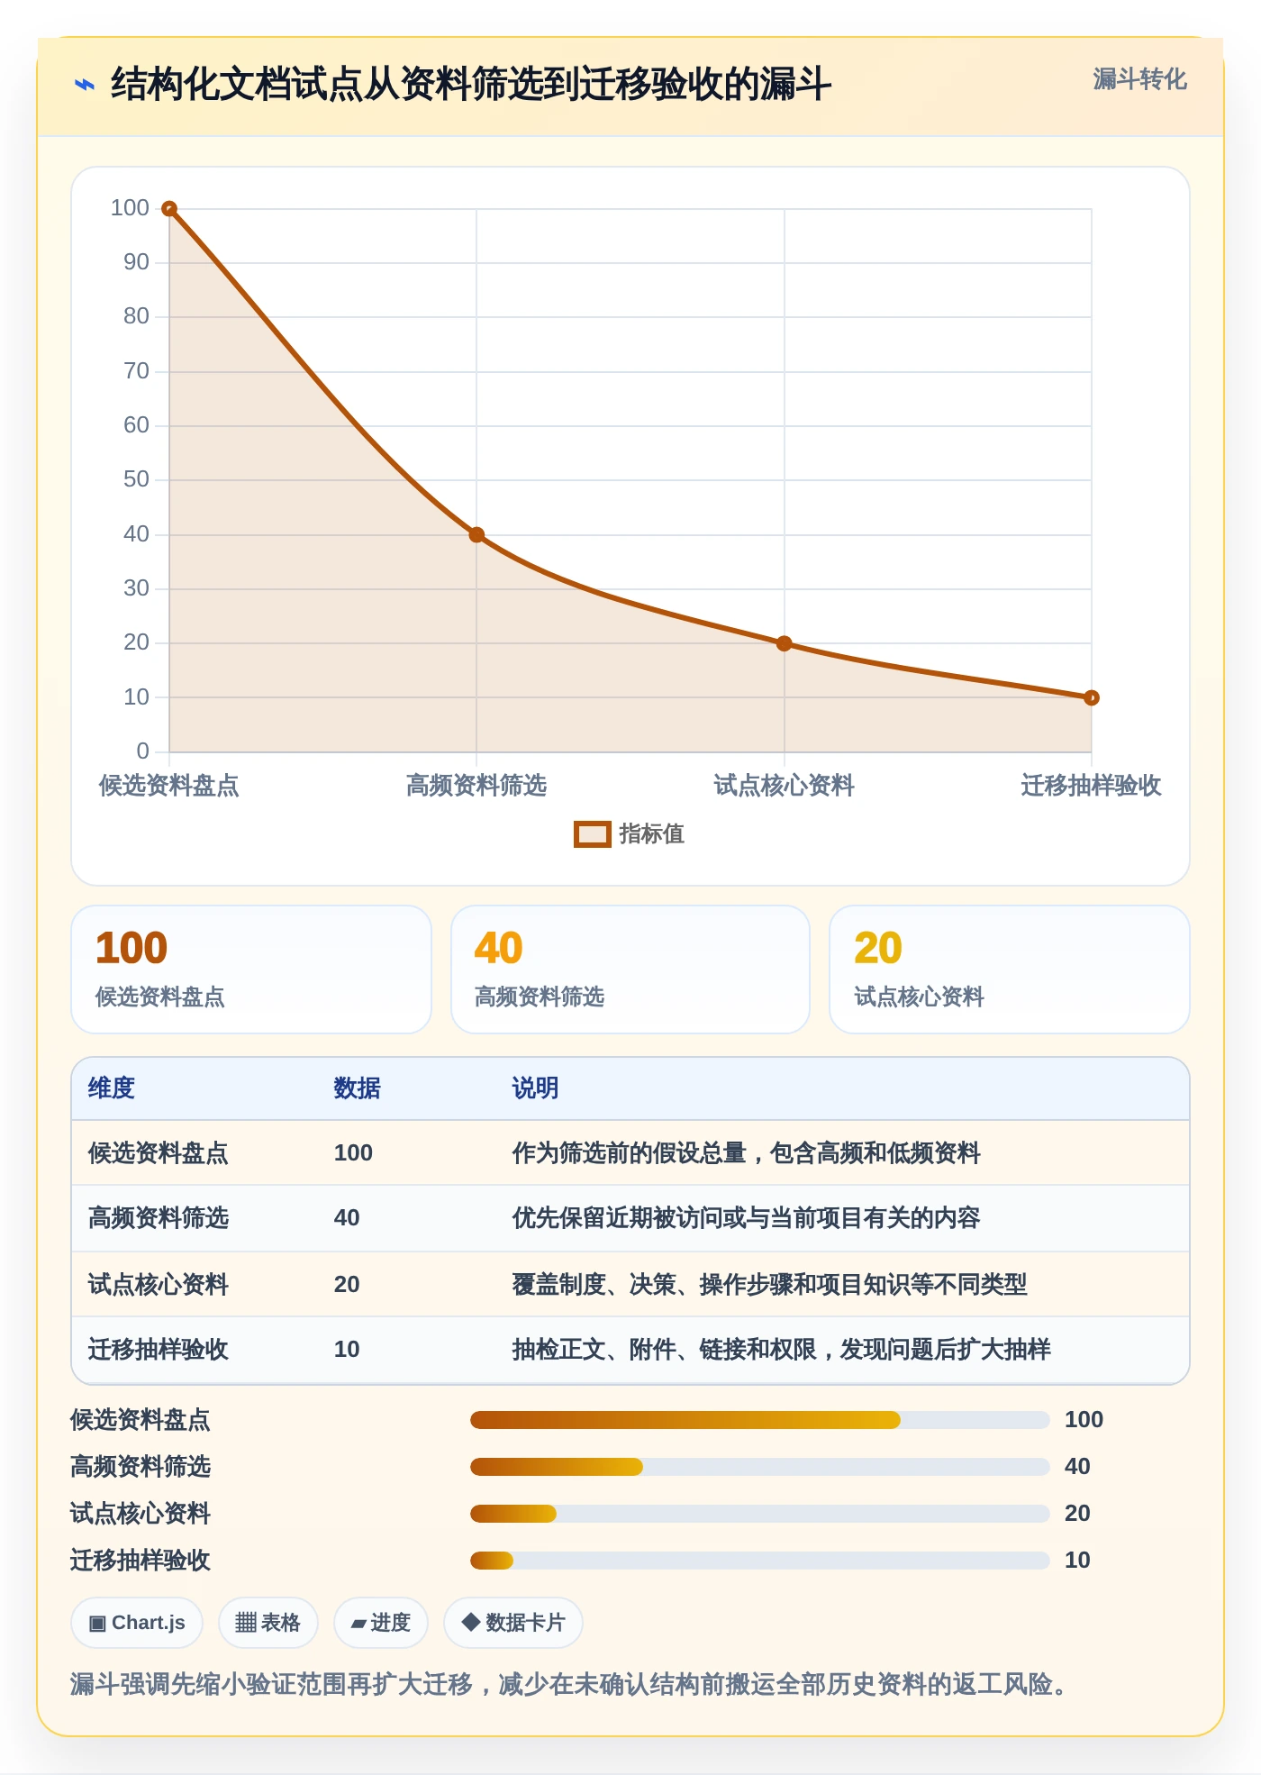The height and width of the screenshot is (1775, 1261).
Task: Select the 高频资料筛选 table row name cell
Action: click(x=159, y=1218)
